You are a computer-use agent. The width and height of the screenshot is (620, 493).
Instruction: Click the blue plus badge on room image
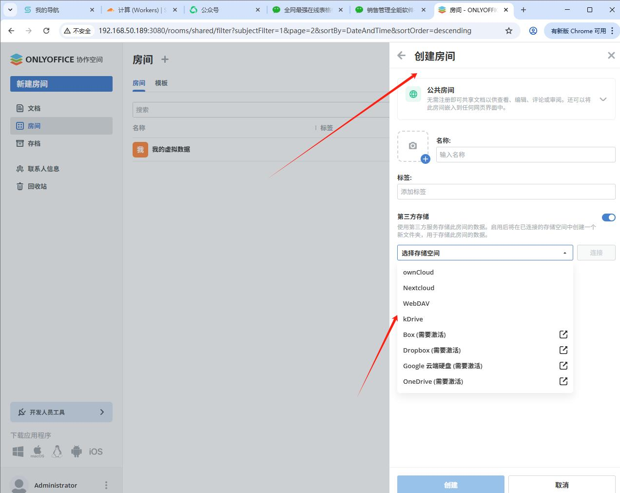pos(426,159)
